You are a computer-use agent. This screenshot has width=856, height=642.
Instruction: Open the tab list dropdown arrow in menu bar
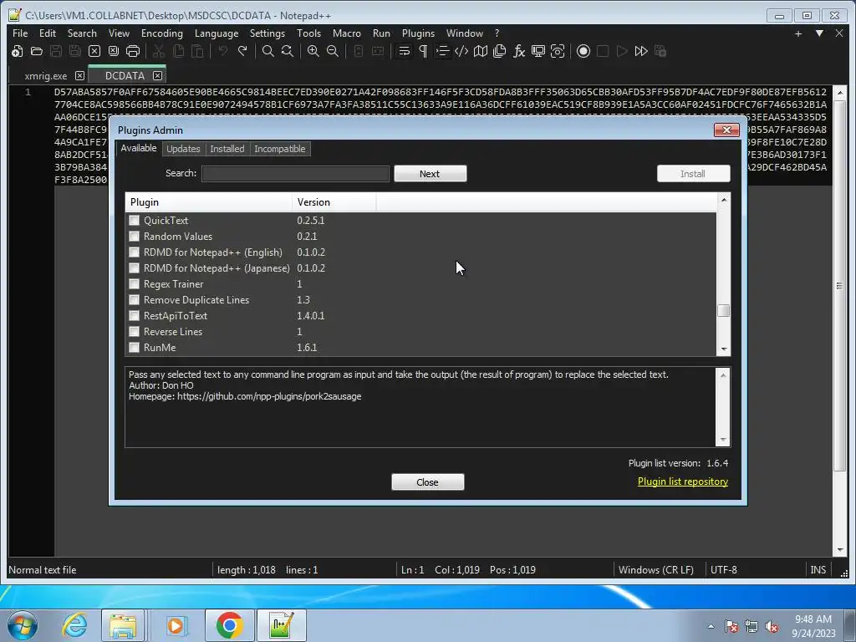tap(819, 33)
